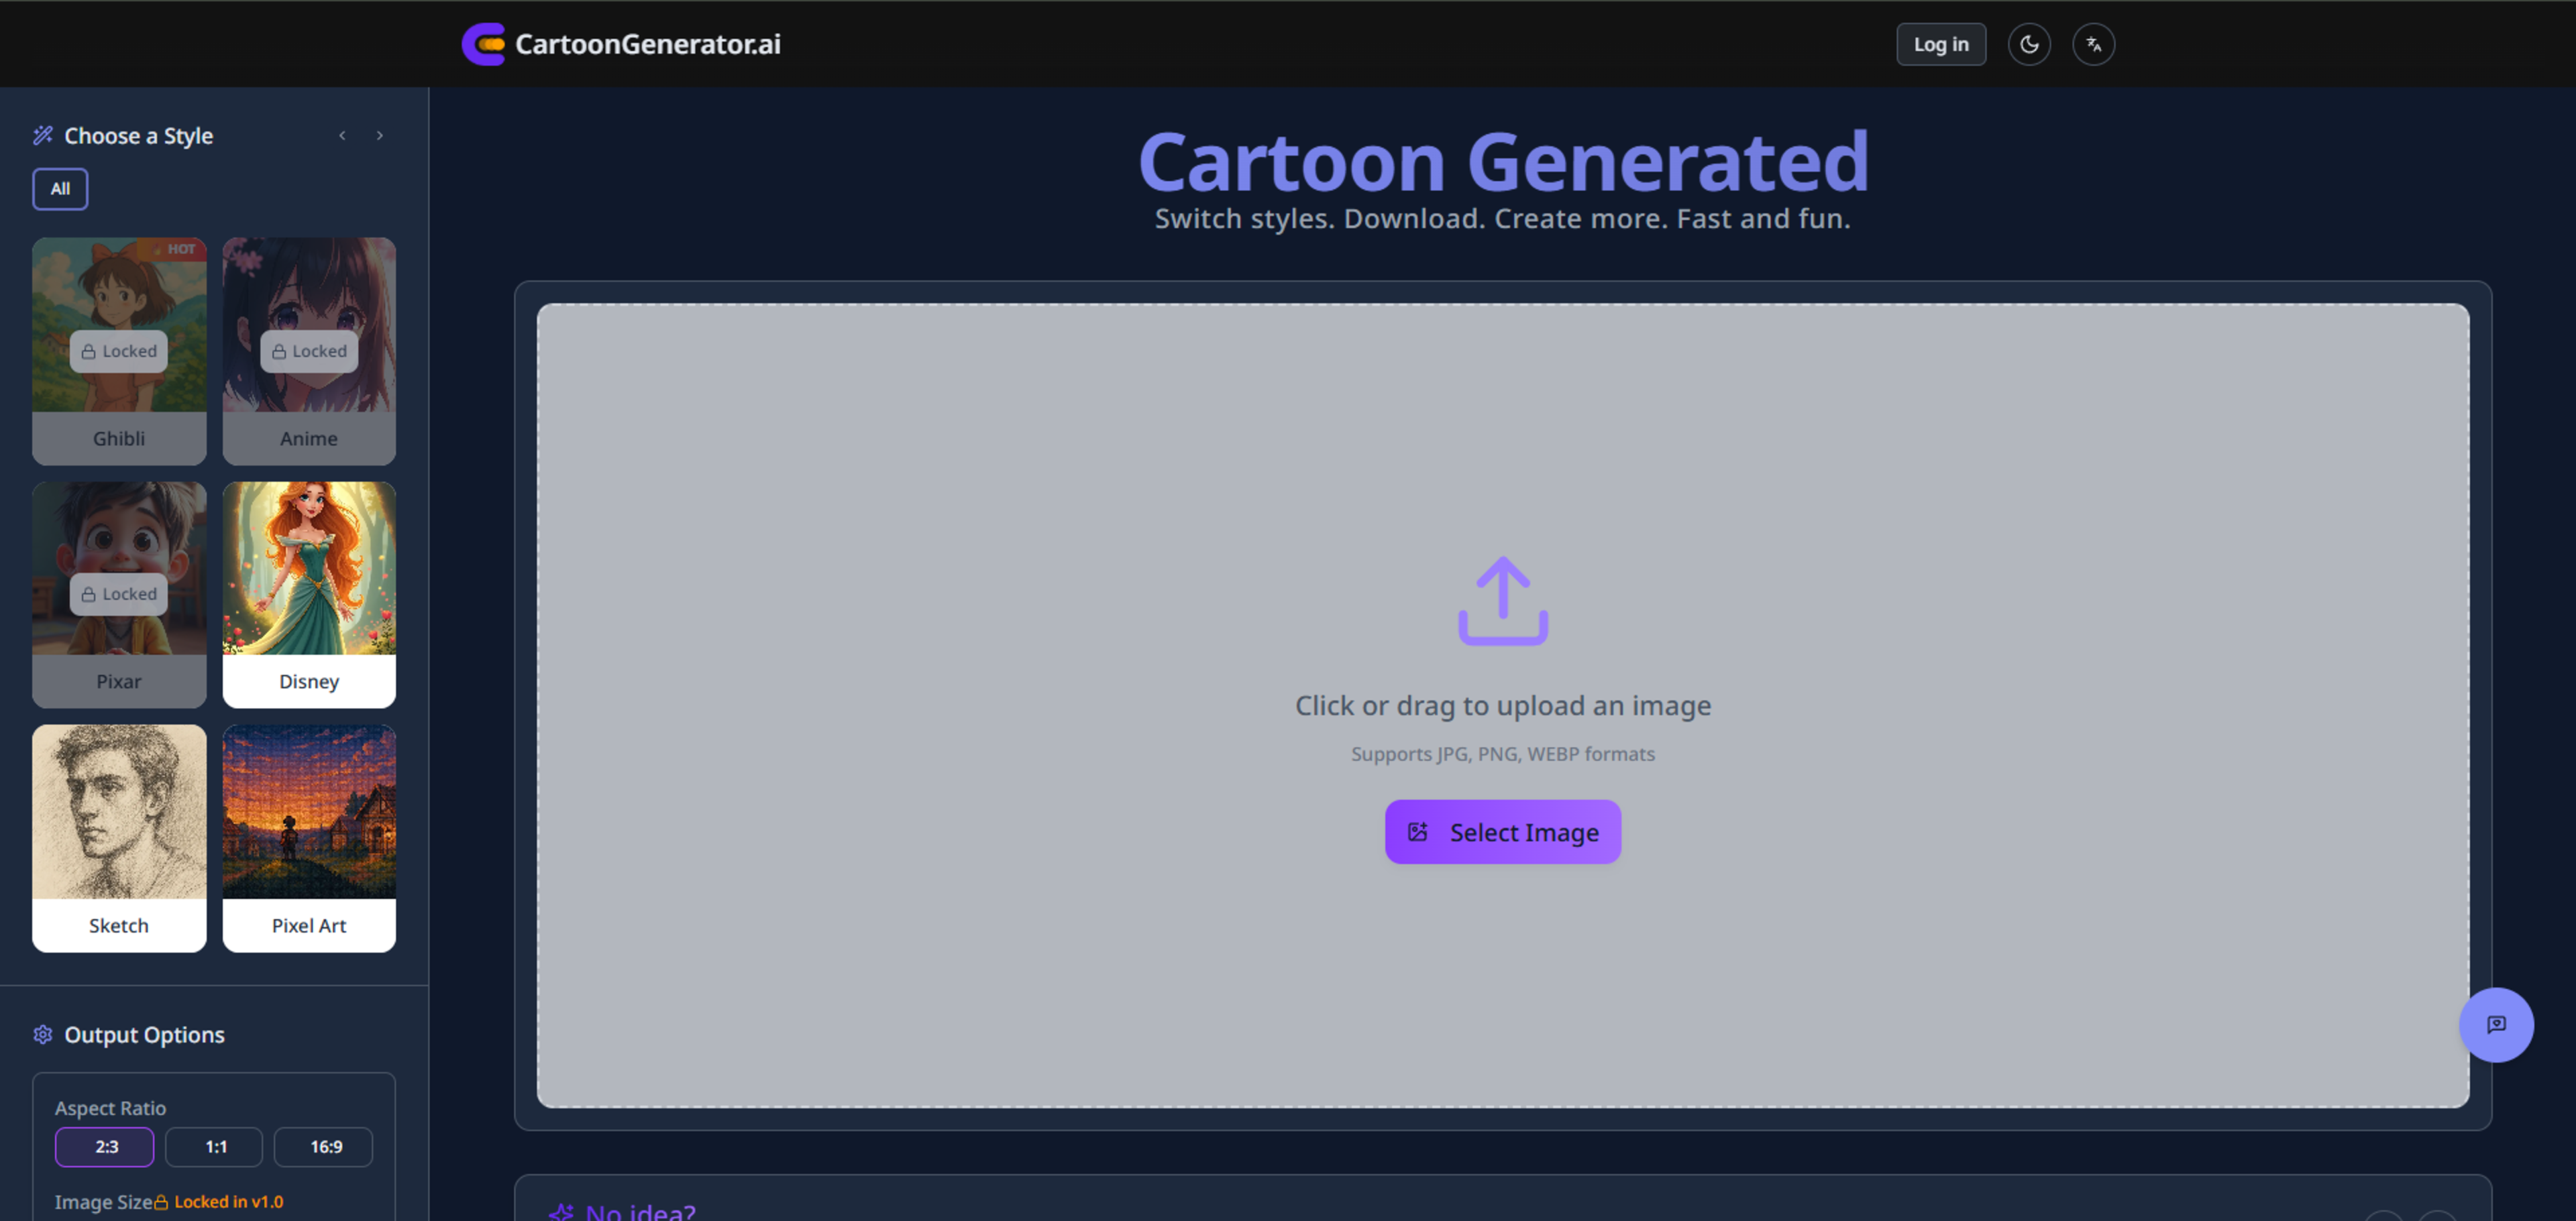Pick the Sketch style thumbnail
The image size is (2576, 1221).
(x=119, y=811)
